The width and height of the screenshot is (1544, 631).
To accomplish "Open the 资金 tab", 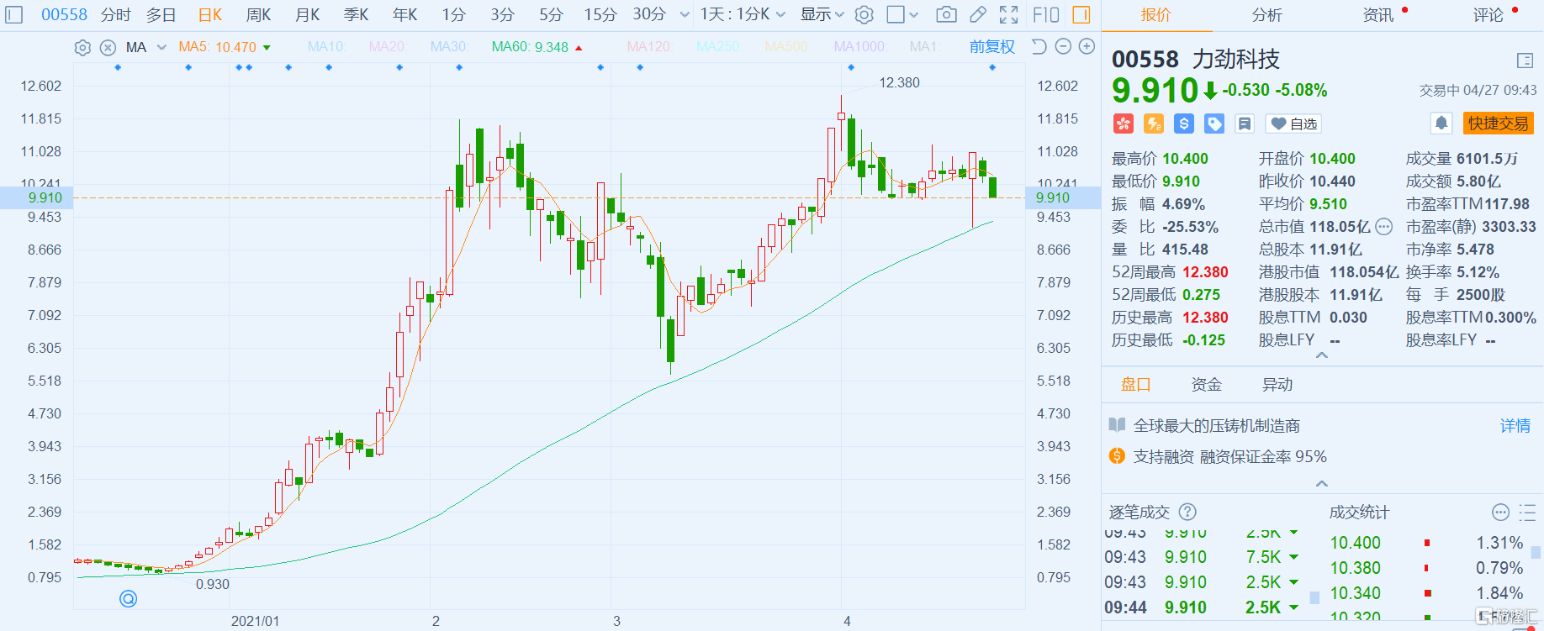I will 1206,385.
